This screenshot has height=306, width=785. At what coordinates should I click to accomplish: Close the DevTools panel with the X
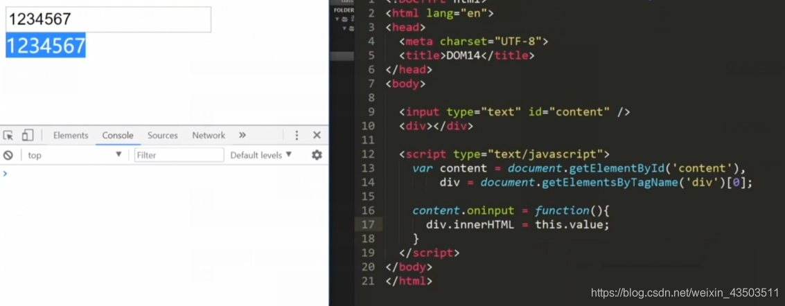pos(317,136)
